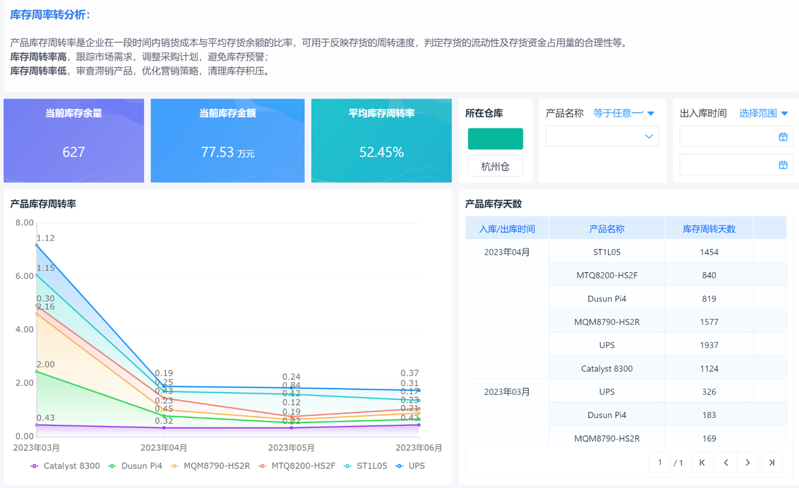Go to the next table page
This screenshot has width=799, height=488.
(x=748, y=463)
